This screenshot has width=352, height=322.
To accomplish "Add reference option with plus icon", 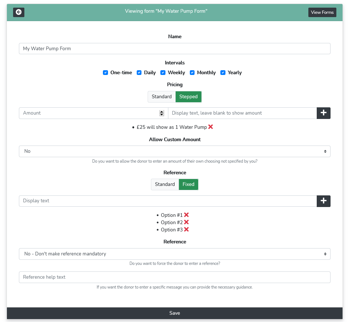I will click(x=323, y=201).
